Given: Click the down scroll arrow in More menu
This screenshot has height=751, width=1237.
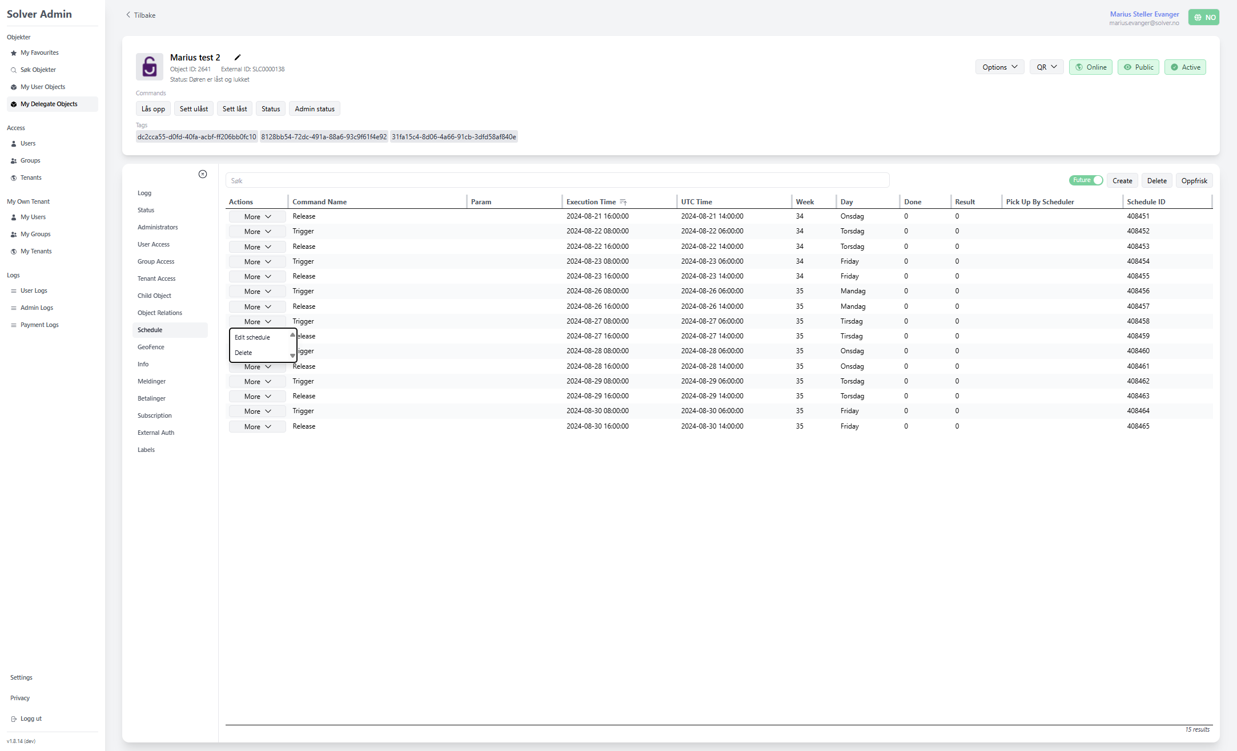Looking at the screenshot, I should pyautogui.click(x=292, y=356).
